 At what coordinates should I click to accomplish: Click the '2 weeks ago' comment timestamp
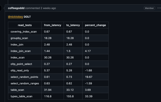48,8
